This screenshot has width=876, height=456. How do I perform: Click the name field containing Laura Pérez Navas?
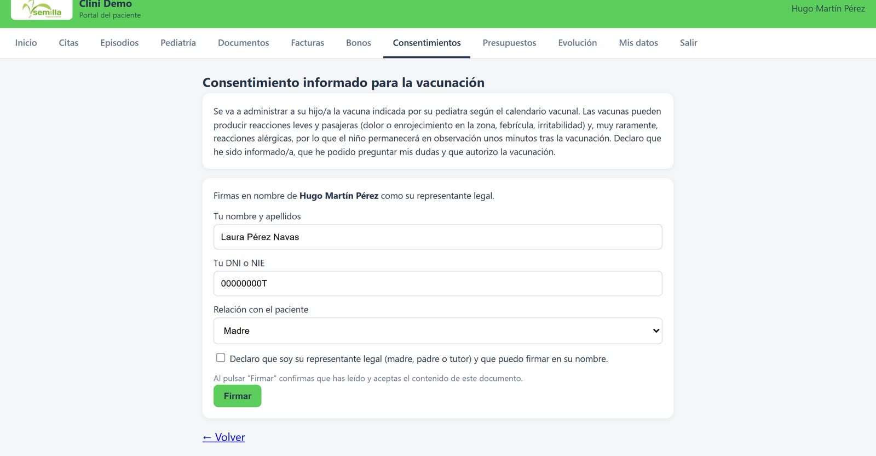click(x=437, y=237)
